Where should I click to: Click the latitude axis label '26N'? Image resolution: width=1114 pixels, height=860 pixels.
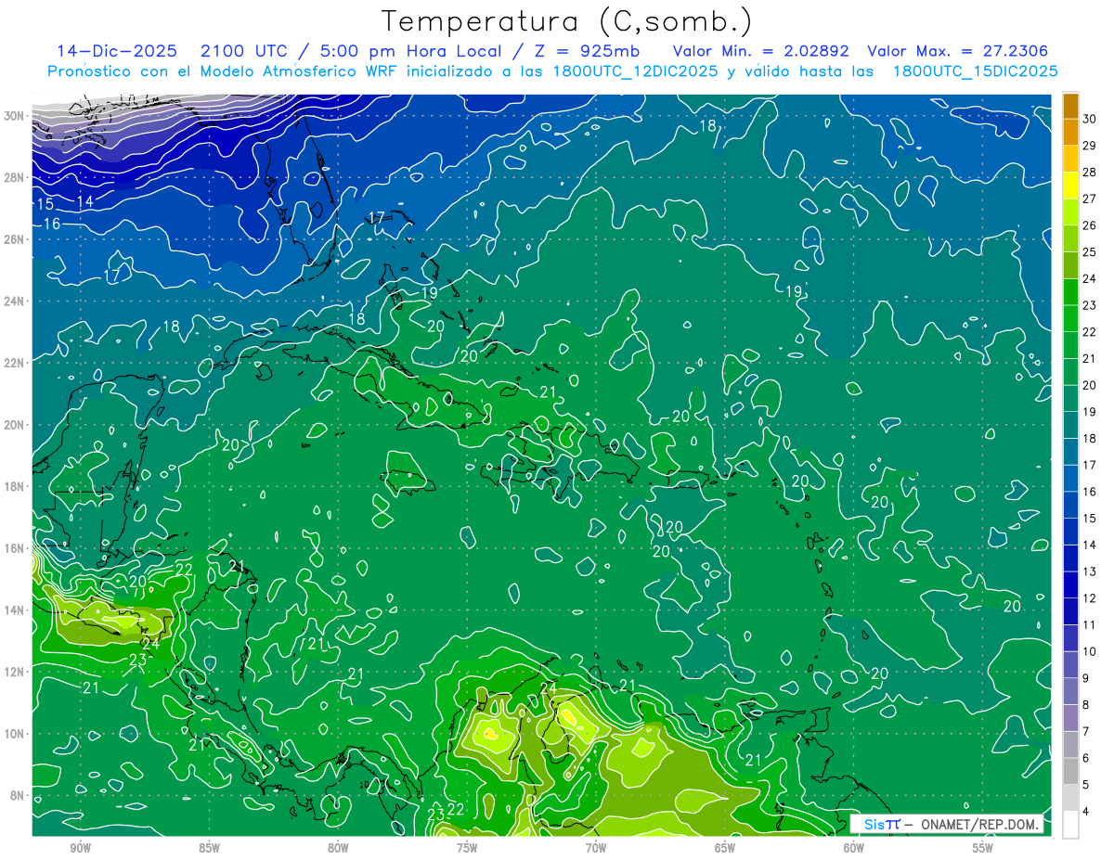(15, 238)
